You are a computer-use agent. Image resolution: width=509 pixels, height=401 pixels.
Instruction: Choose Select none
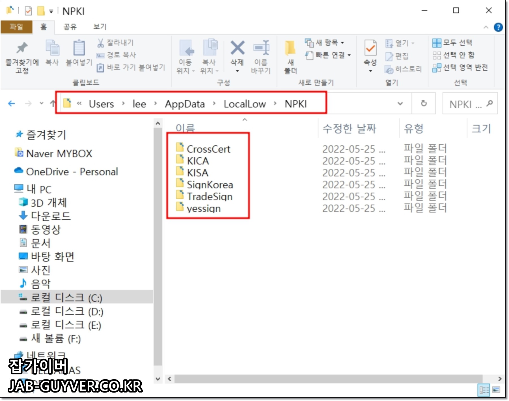(454, 55)
